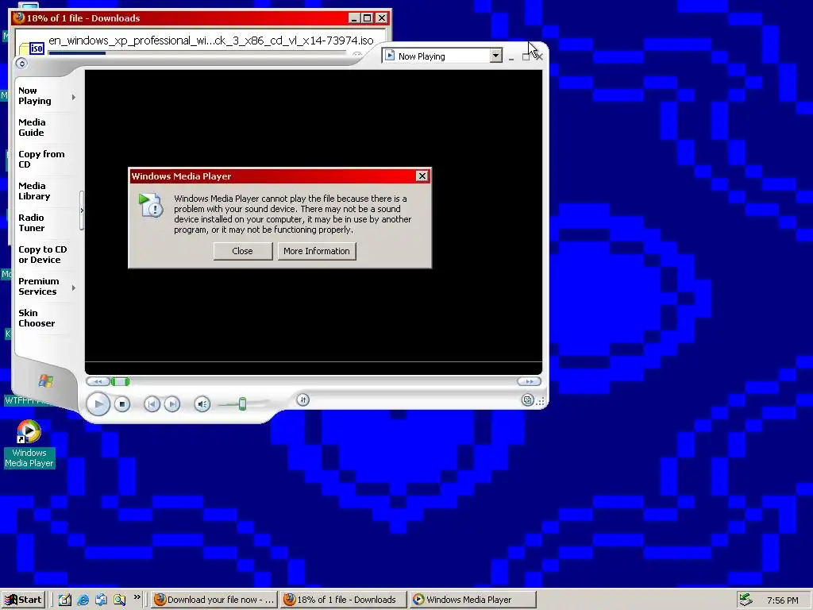Click the downloading ISO file name

coord(211,41)
